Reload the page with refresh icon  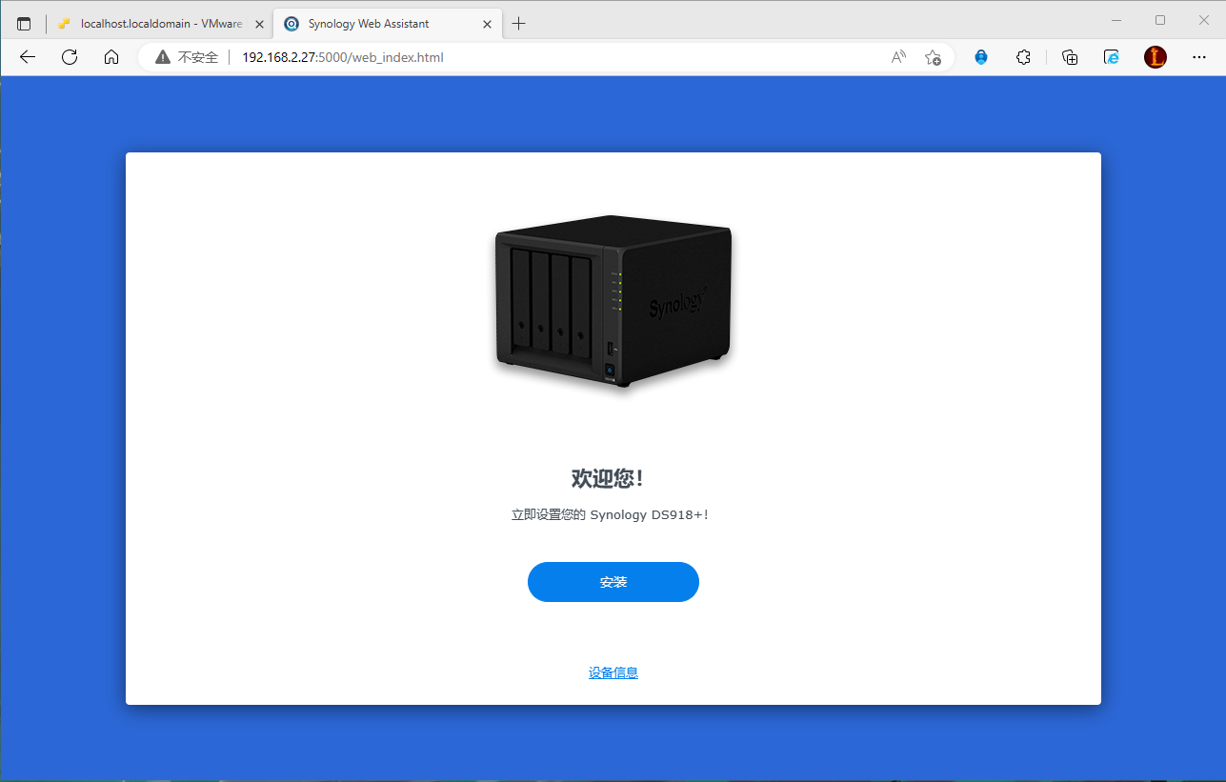coord(70,57)
